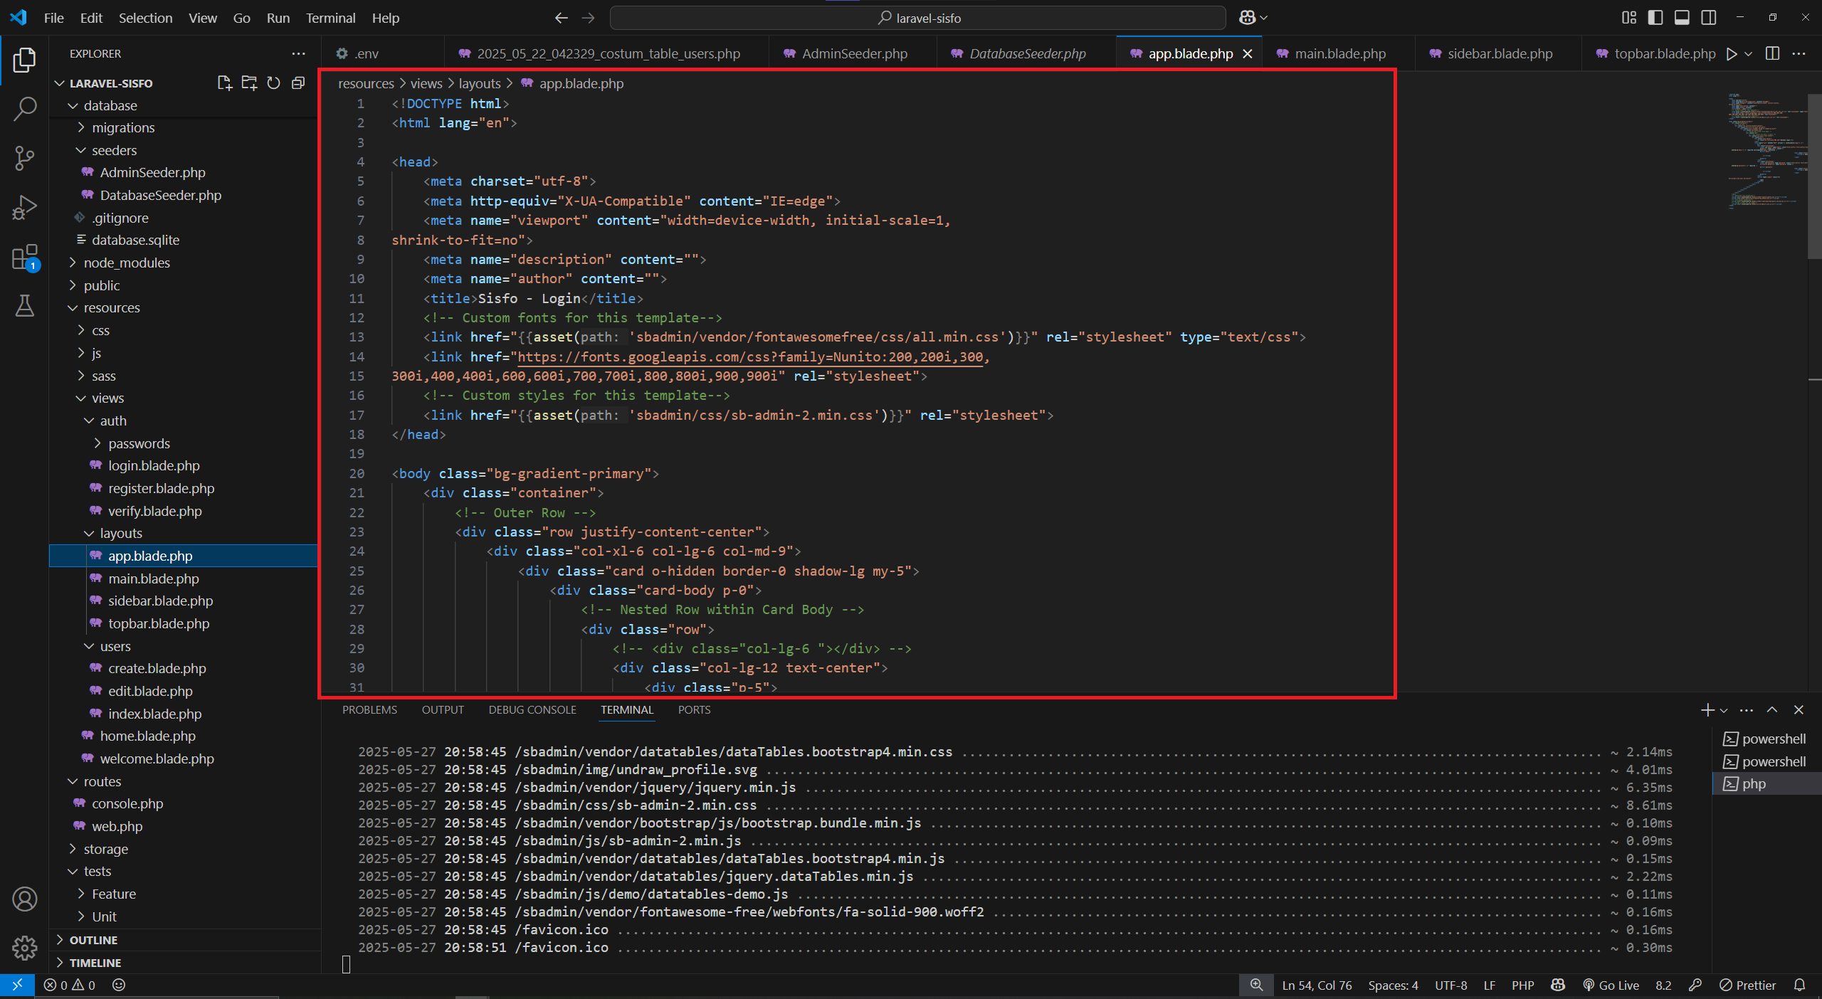Viewport: 1822px width, 999px height.
Task: Expand the migrations folder
Action: 122,127
